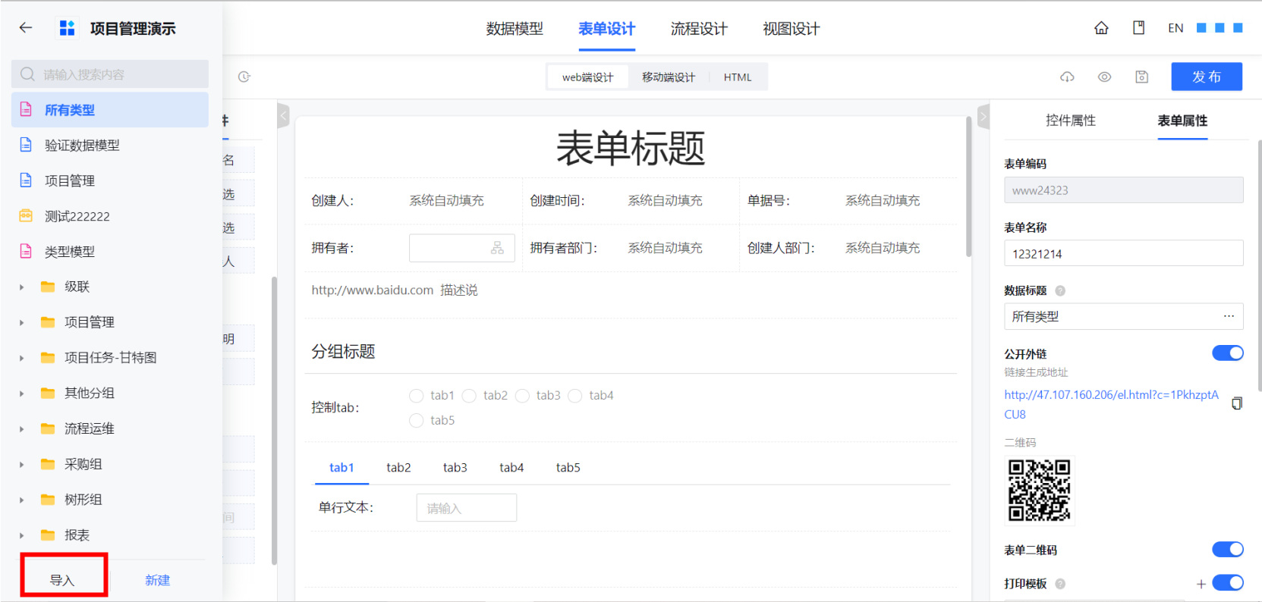Viewport: 1262px width, 602px height.
Task: Expand the 树形组 folder
Action: click(21, 500)
